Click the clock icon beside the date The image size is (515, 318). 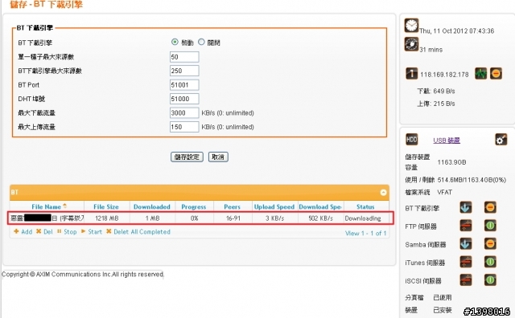[x=411, y=25]
